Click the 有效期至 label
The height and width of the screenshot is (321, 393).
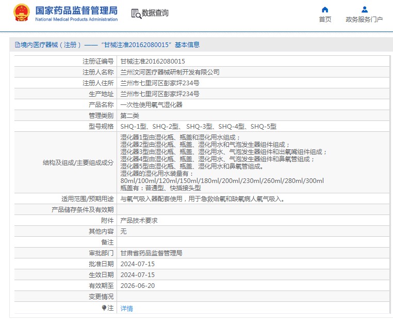[x=101, y=285]
